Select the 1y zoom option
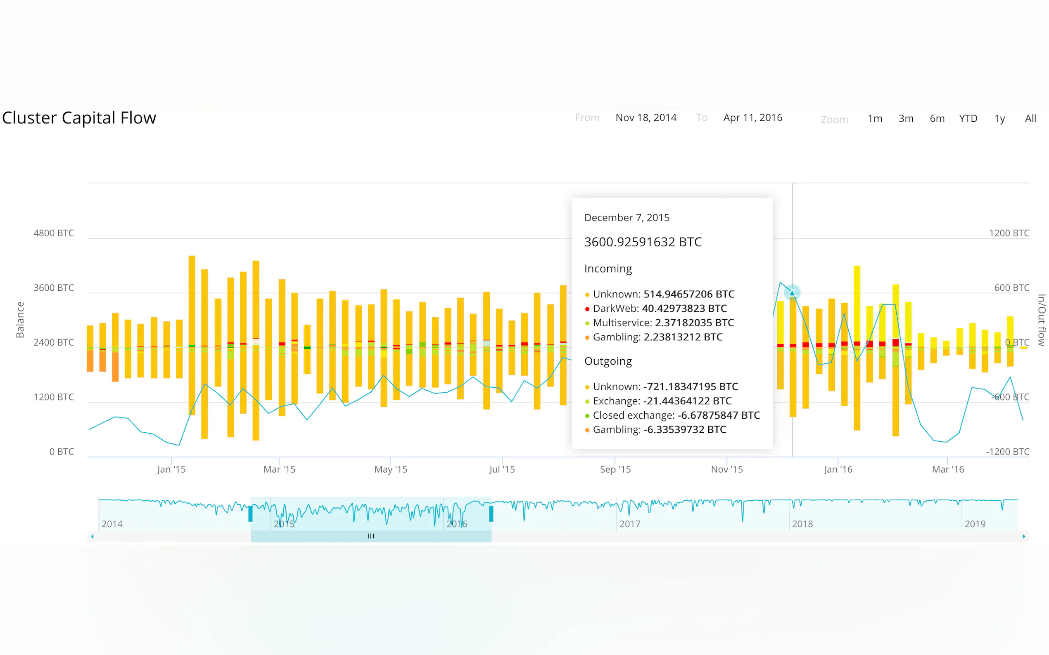The height and width of the screenshot is (655, 1049). 999,119
